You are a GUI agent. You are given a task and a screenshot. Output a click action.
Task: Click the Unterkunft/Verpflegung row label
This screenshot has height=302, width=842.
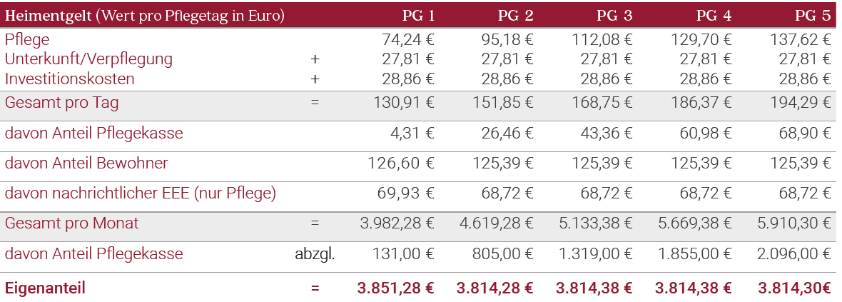point(88,59)
